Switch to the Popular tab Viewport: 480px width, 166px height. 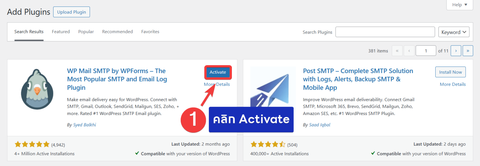pyautogui.click(x=86, y=32)
